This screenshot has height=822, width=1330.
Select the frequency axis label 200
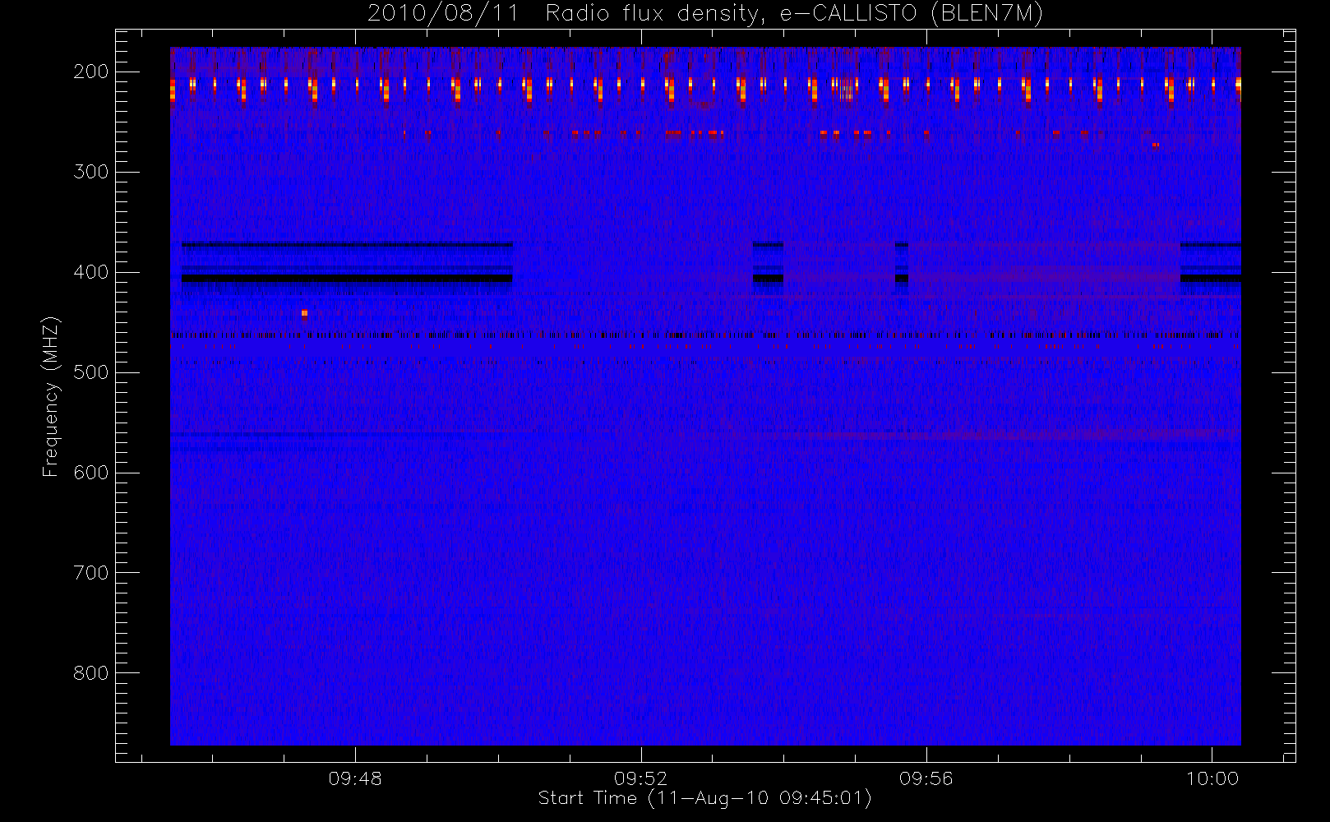(x=91, y=72)
